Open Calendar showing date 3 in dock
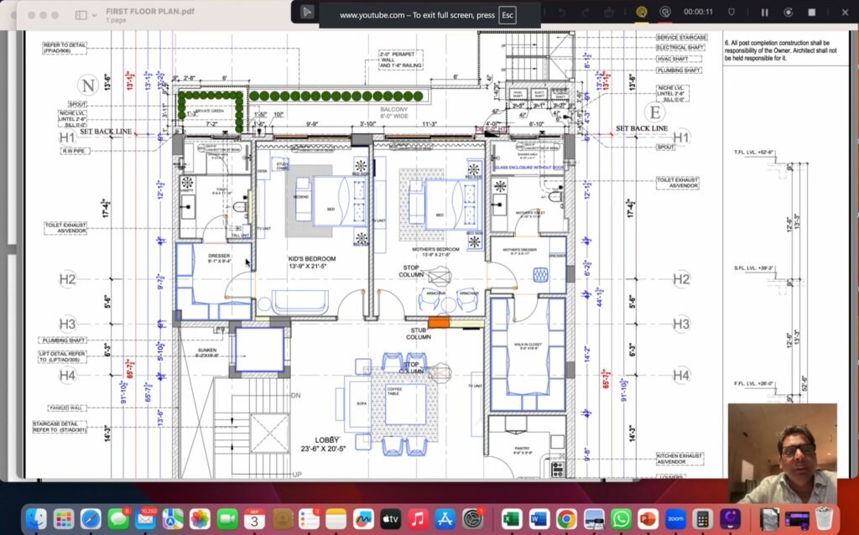The width and height of the screenshot is (859, 535). point(254,519)
